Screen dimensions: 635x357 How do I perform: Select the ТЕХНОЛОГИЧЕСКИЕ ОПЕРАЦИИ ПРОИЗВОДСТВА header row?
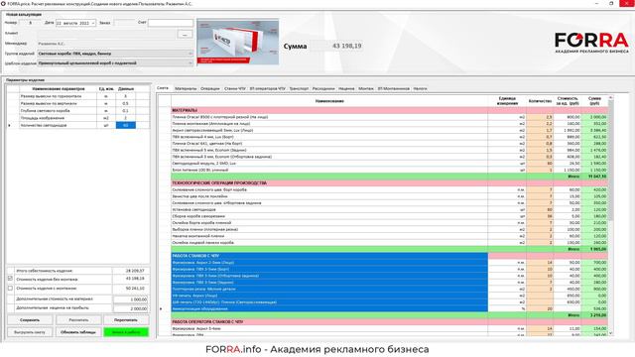(389, 182)
